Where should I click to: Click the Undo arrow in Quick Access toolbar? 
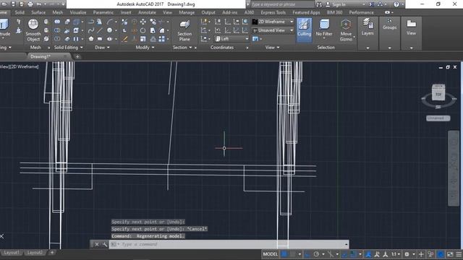(39, 4)
